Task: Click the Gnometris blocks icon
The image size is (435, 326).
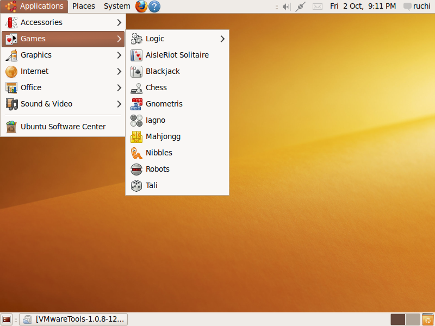Action: click(136, 104)
